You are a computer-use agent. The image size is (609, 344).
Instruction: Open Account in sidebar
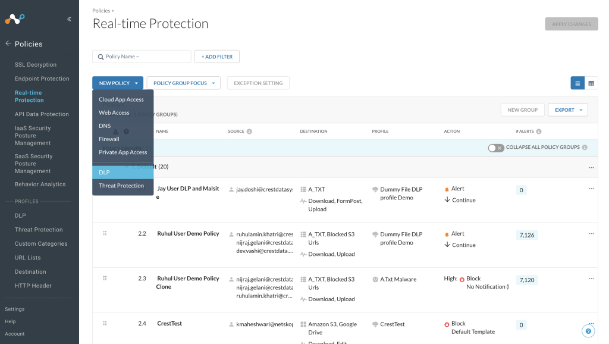point(15,334)
